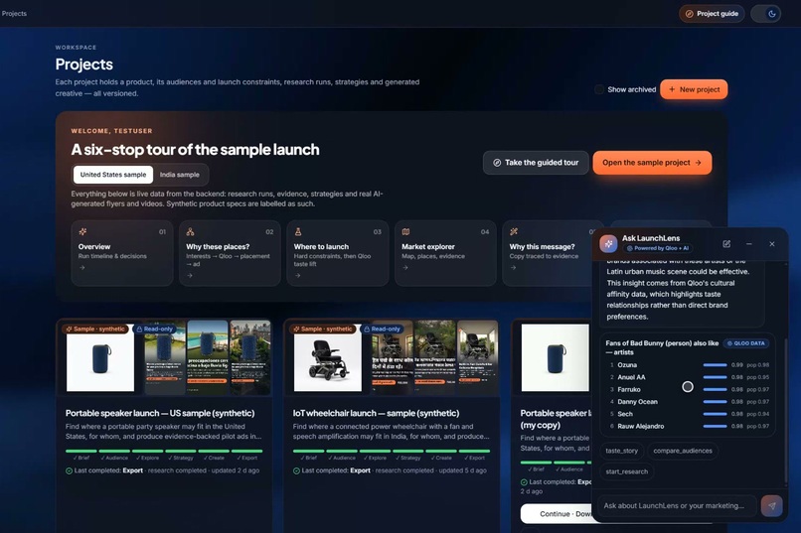Image resolution: width=801 pixels, height=533 pixels.
Task: Click Read-only lock badge on wheelchair card
Action: 382,329
